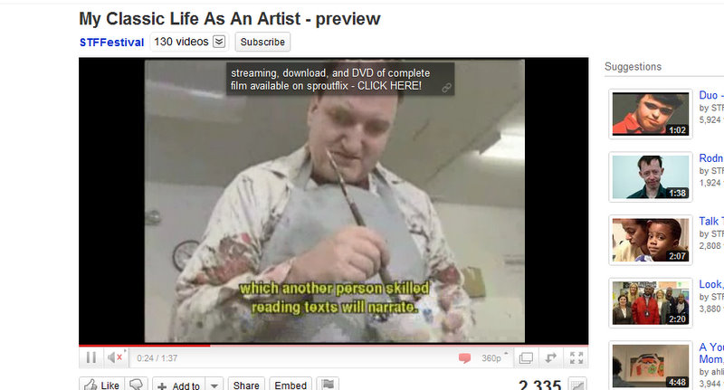Open the 1:02 suggested video thumbnail
724x390 pixels.
tap(650, 113)
